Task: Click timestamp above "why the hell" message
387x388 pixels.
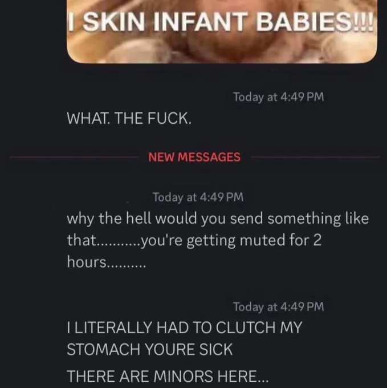Action: [198, 197]
